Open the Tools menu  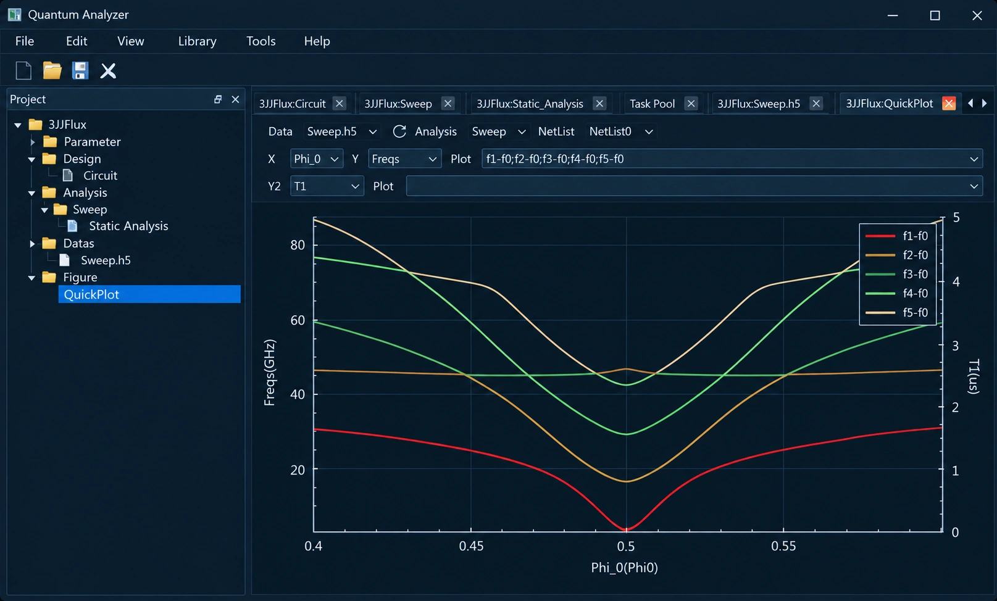click(x=261, y=41)
